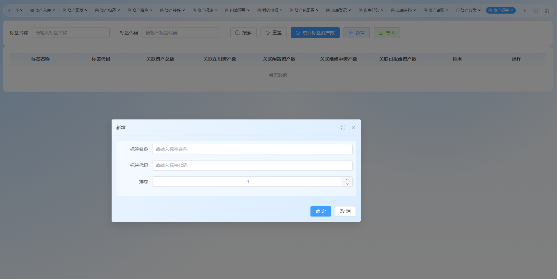Switch to the 盘点审核 tab
This screenshot has height=279, width=557.
[404, 10]
